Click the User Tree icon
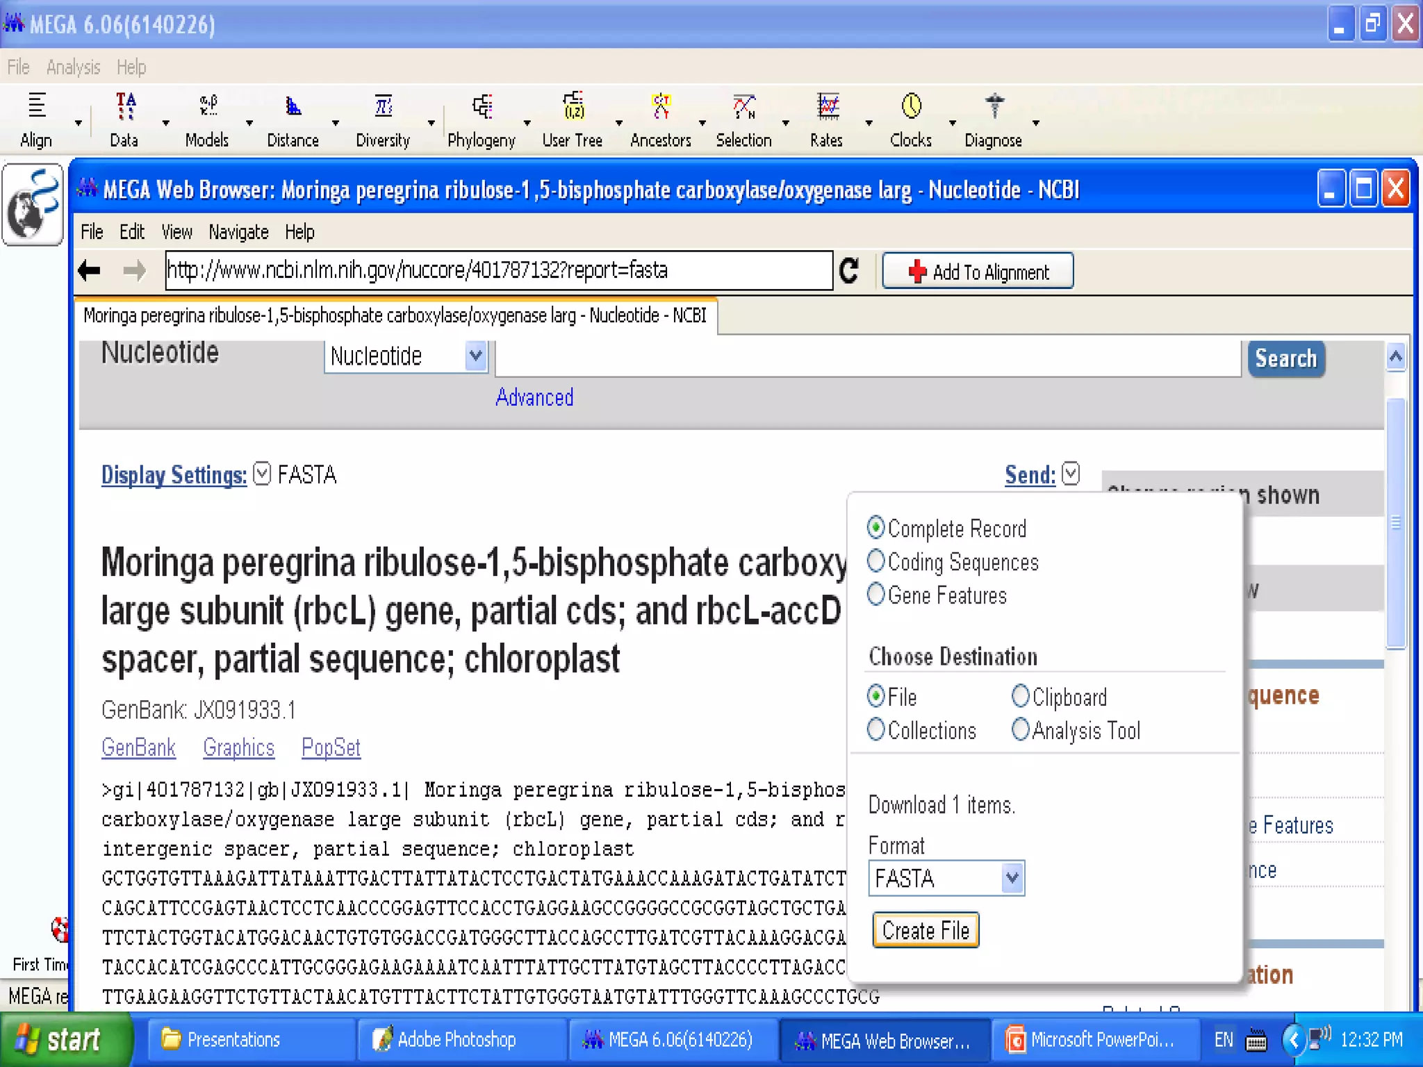The image size is (1423, 1067). (573, 120)
